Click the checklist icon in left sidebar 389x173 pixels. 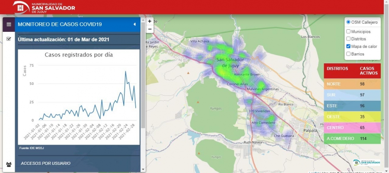9,39
